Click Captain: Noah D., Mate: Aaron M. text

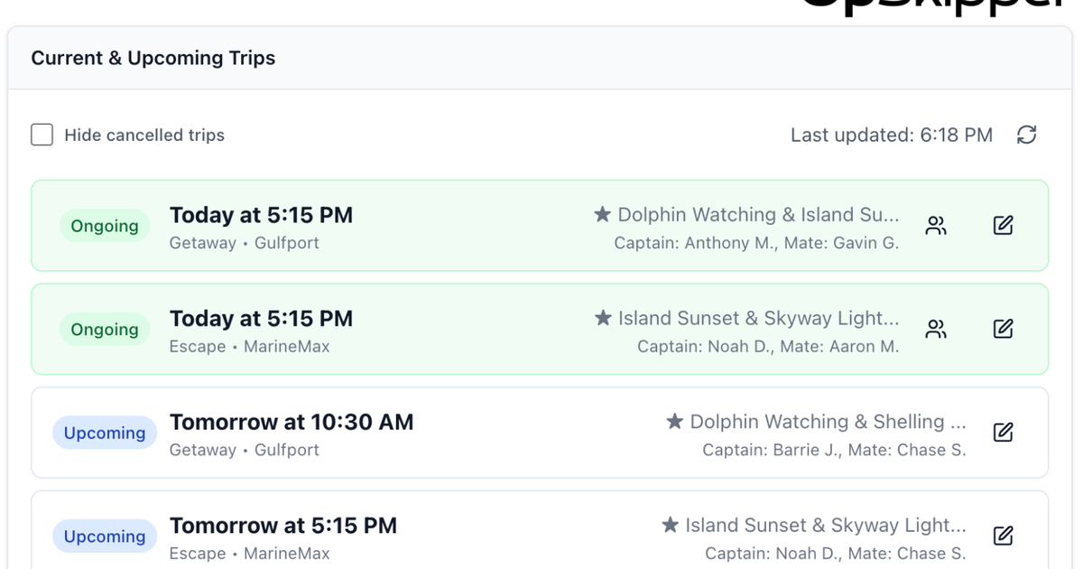[x=768, y=346]
